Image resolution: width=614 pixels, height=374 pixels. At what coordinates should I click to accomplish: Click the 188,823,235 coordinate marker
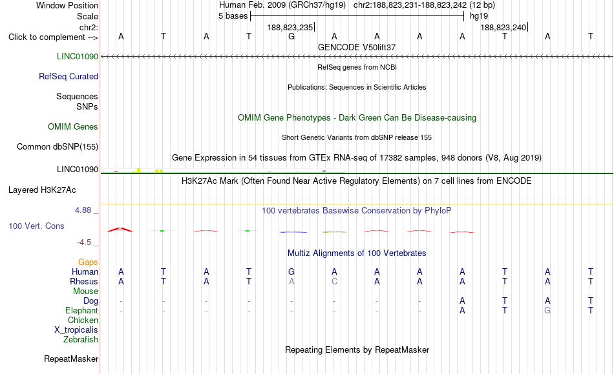(291, 27)
